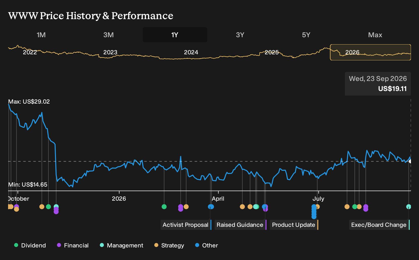Toggle the Other legend filter
Image resolution: width=419 pixels, height=260 pixels.
206,245
